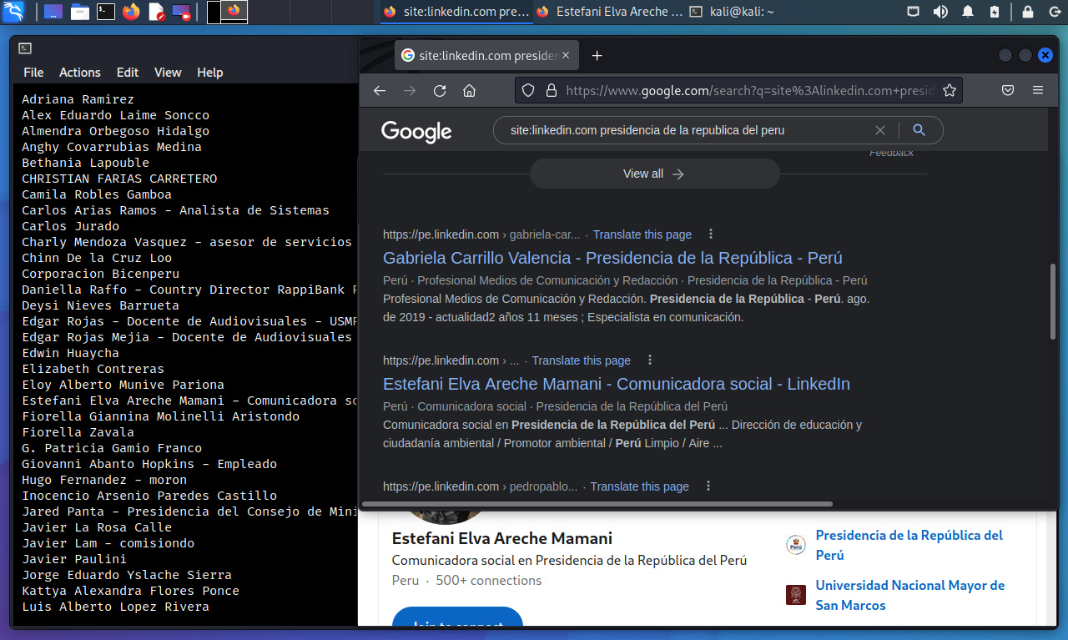Open a new browser tab
The height and width of the screenshot is (640, 1068).
[597, 56]
